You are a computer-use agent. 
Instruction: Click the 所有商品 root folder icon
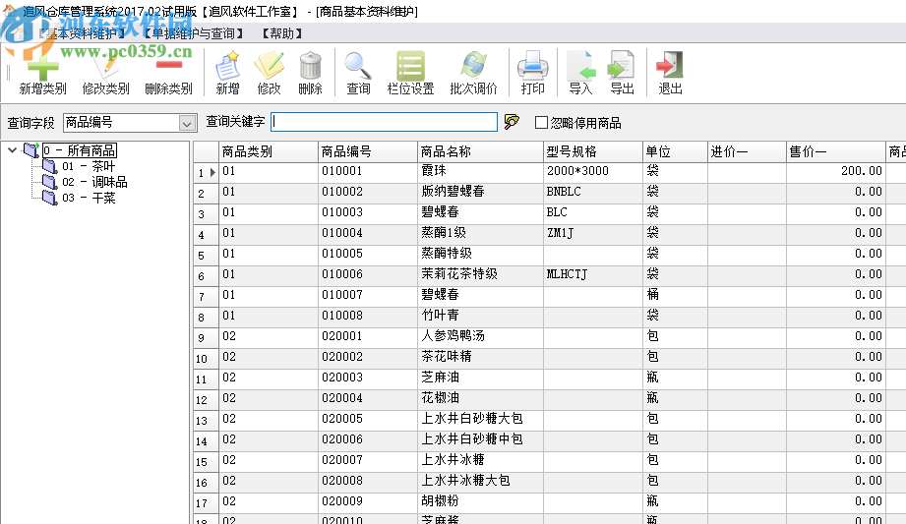click(31, 150)
